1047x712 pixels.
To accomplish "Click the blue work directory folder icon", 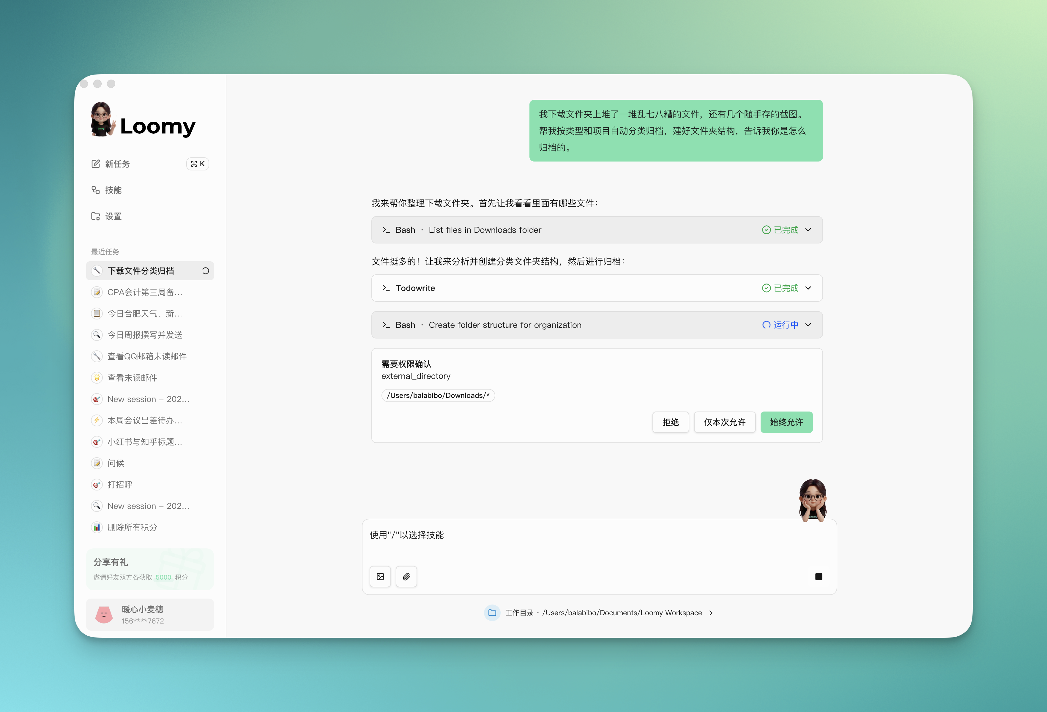I will tap(492, 613).
